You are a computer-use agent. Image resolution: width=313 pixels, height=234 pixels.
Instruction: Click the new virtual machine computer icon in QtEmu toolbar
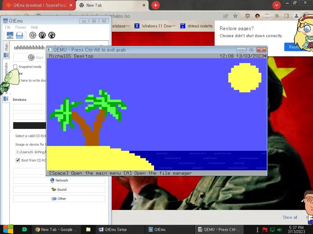[x=10, y=35]
